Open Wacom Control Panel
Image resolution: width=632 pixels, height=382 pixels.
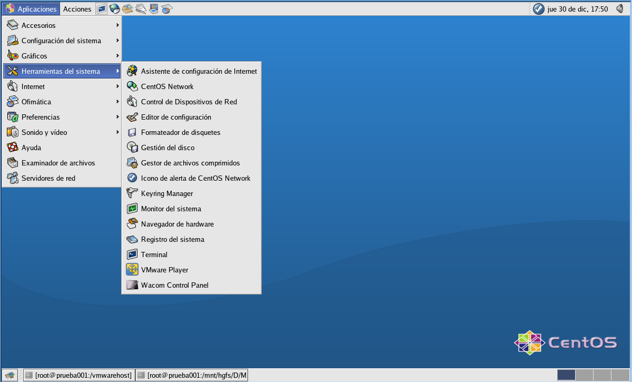tap(192, 285)
